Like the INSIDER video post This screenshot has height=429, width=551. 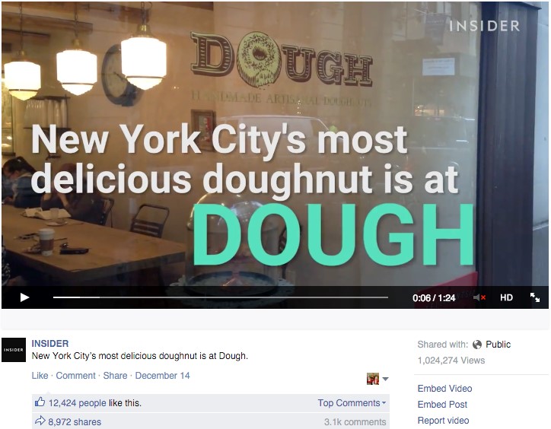[40, 376]
